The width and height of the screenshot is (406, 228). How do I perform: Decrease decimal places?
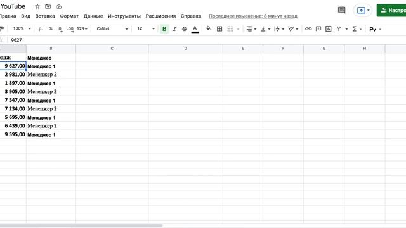(60, 29)
